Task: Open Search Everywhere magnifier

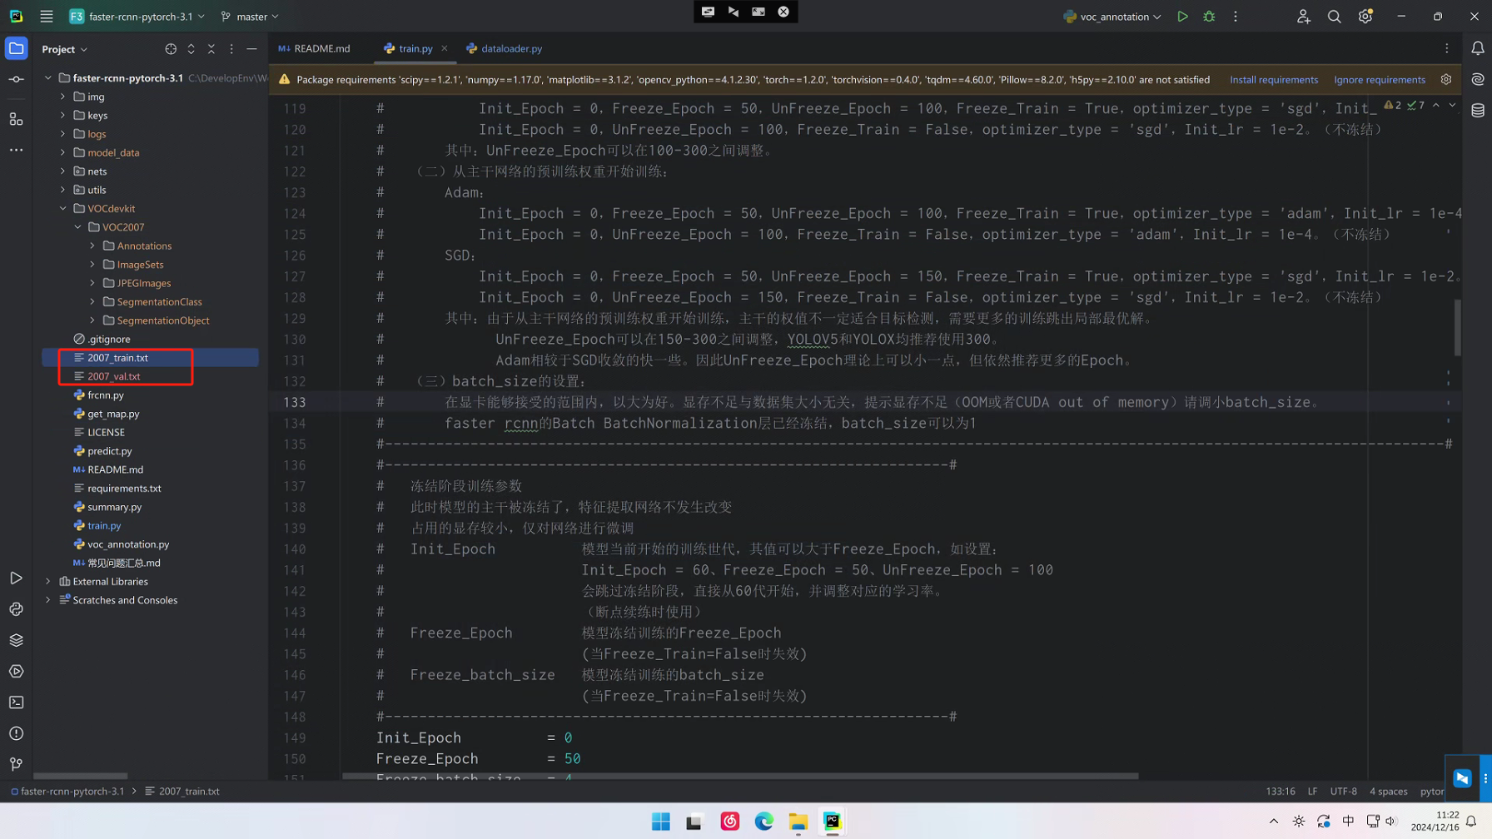Action: pos(1334,17)
